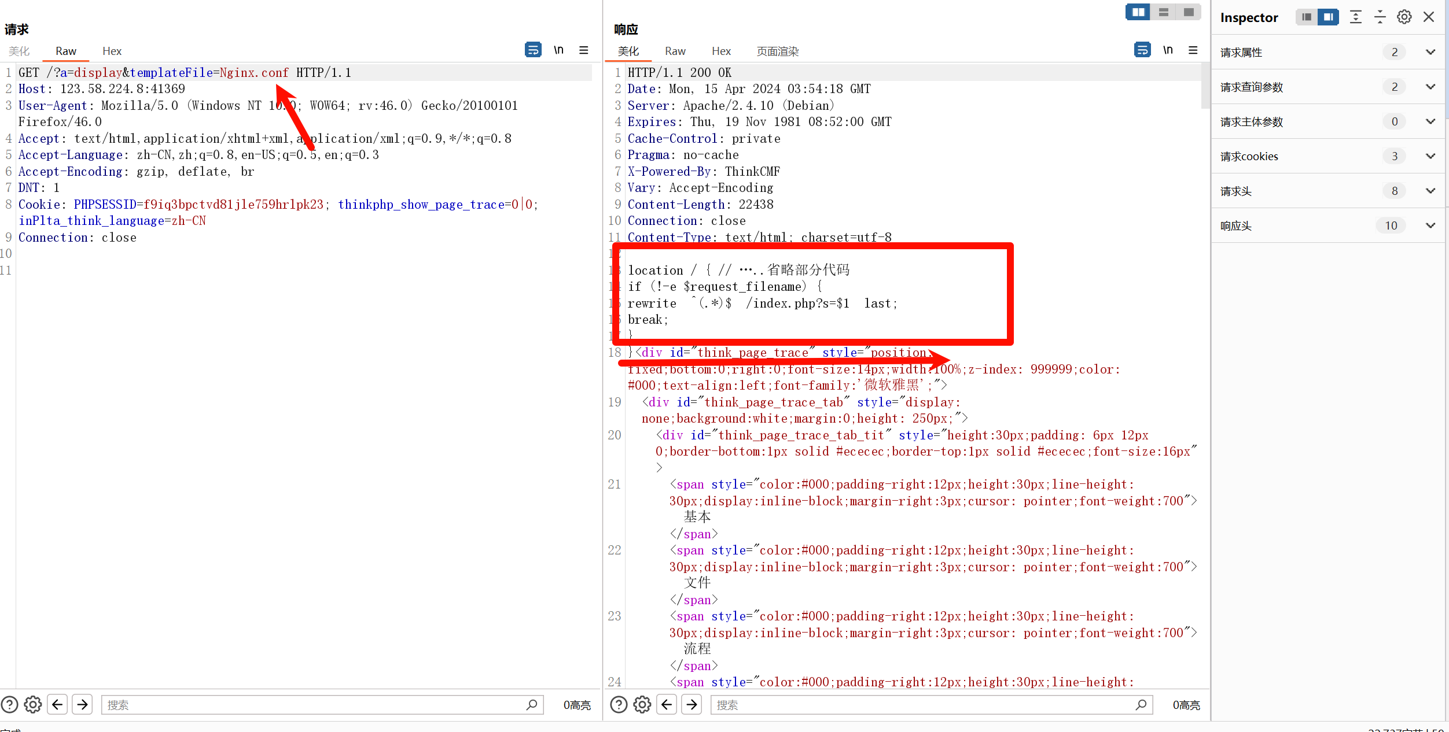Open response panel hamburger menu
The height and width of the screenshot is (732, 1449).
click(1193, 50)
